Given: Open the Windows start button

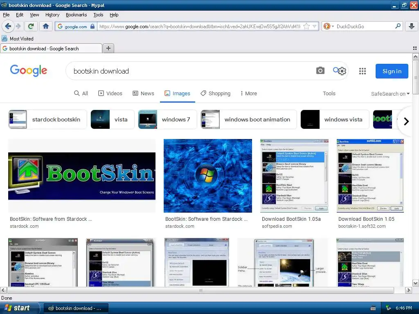Looking at the screenshot, I should [x=19, y=308].
